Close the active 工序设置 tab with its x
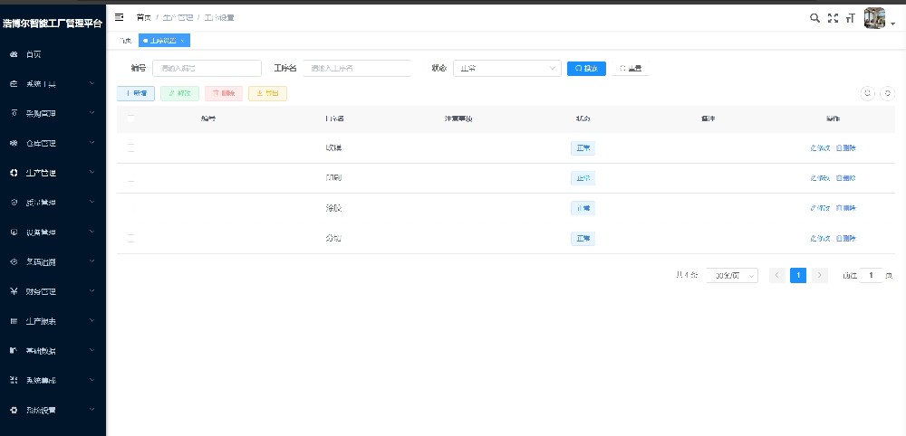 (183, 41)
